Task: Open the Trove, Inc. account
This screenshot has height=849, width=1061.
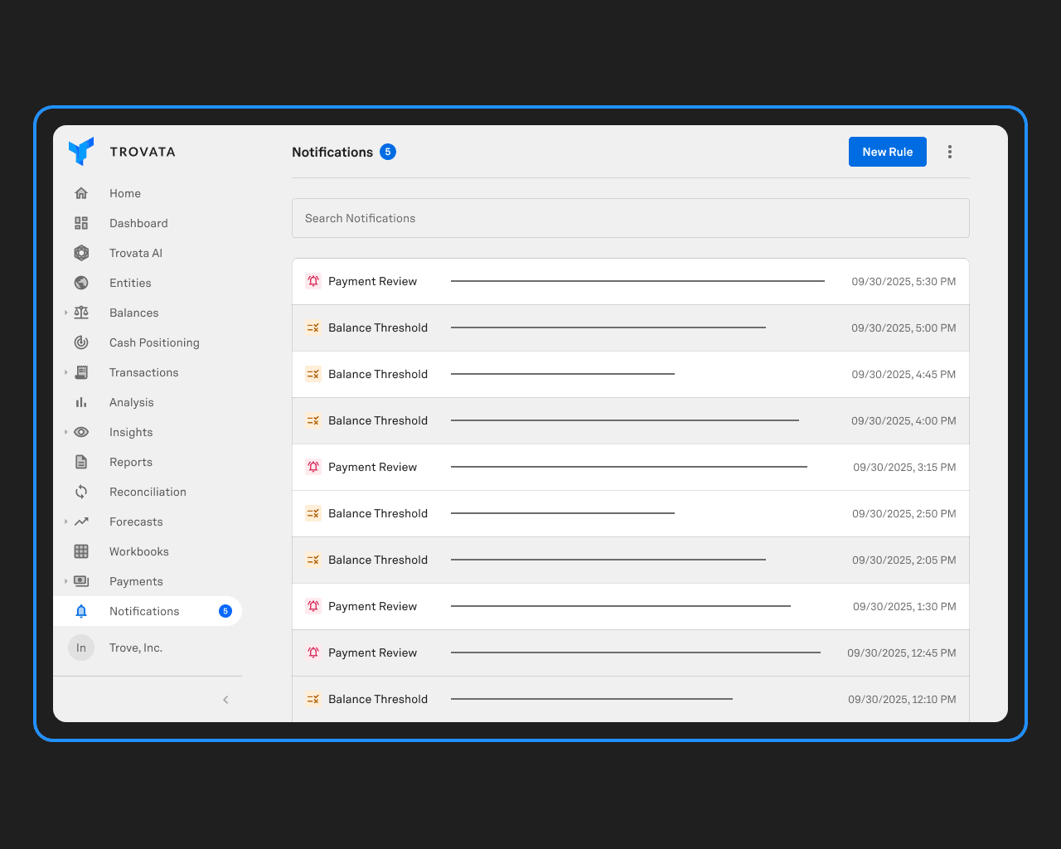Action: pos(136,648)
